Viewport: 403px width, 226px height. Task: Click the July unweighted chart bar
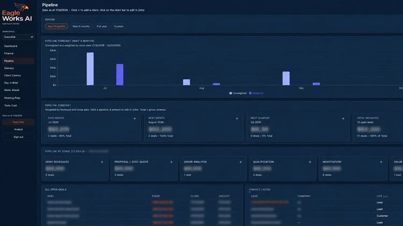[x=90, y=69]
